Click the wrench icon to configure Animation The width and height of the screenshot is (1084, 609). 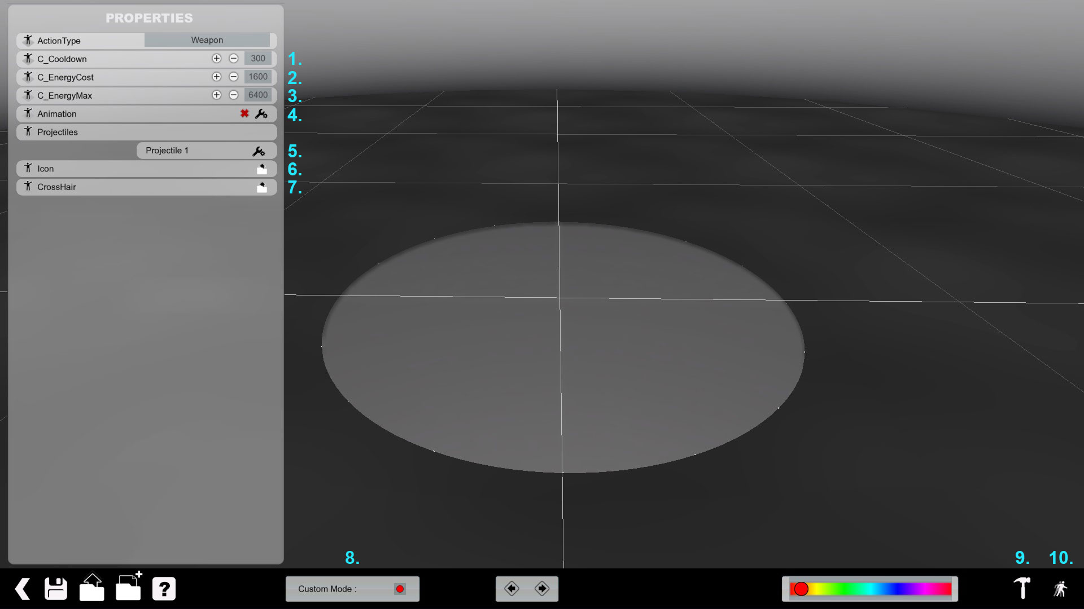[261, 113]
